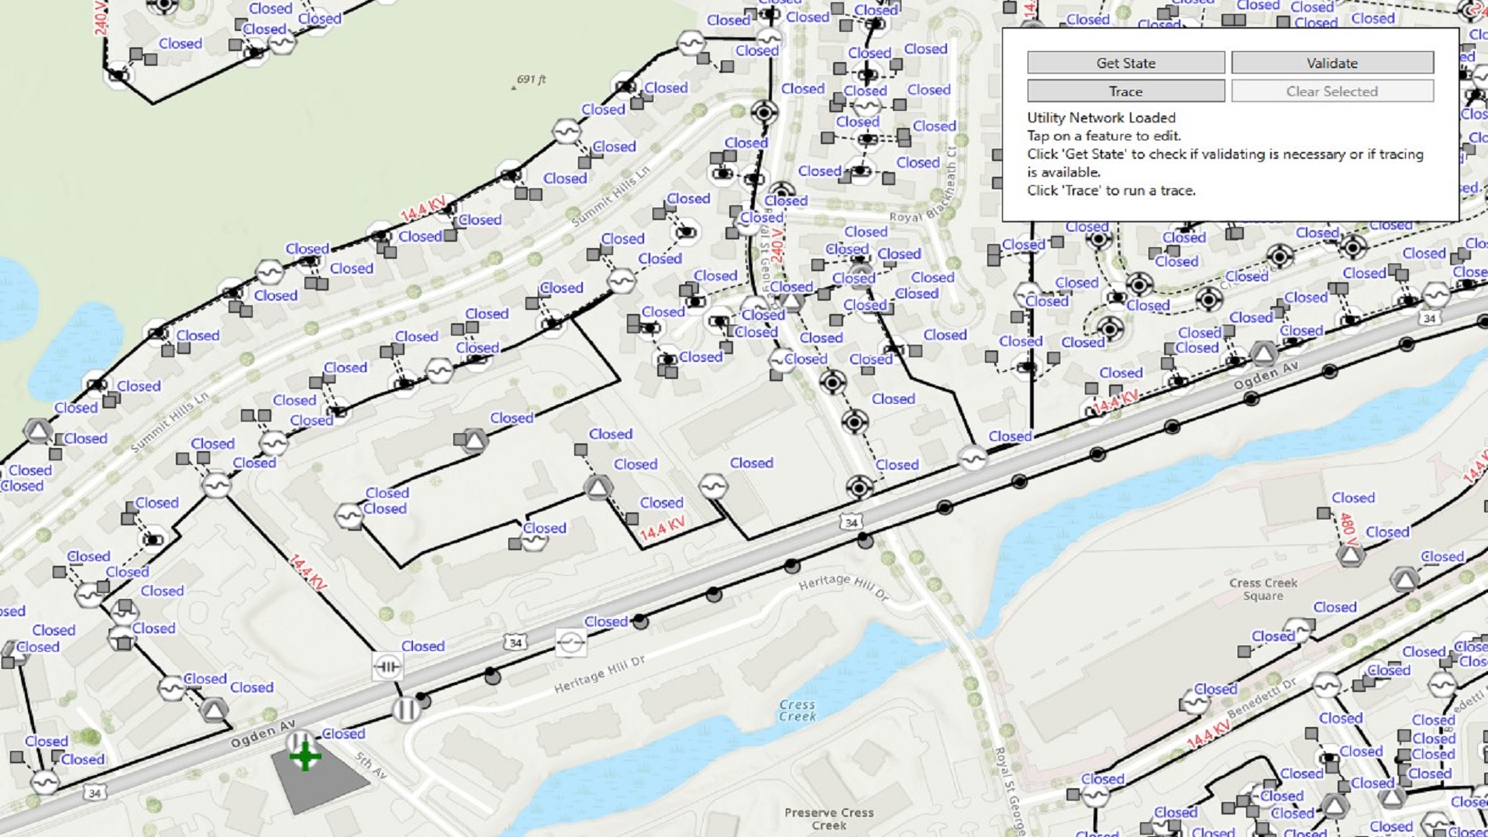Click the junction dot just below central route 34 shield
The image size is (1488, 837).
point(865,540)
